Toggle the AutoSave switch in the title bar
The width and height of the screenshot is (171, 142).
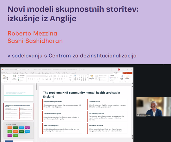pyautogui.click(x=17, y=69)
